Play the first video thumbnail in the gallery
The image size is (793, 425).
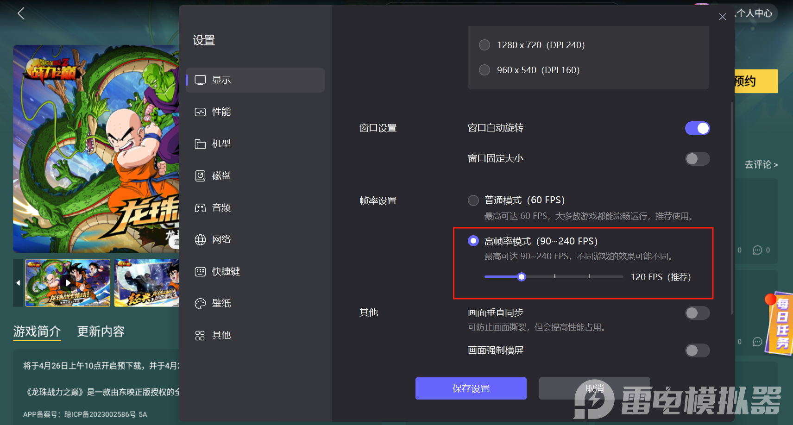(x=68, y=283)
